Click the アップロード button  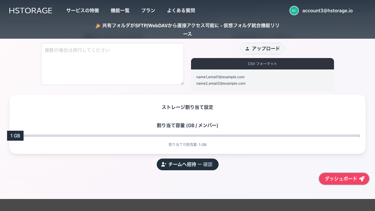(262, 49)
